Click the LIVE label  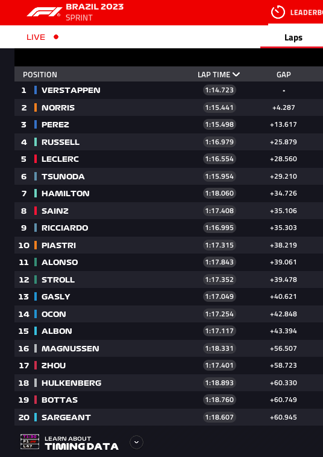(36, 37)
